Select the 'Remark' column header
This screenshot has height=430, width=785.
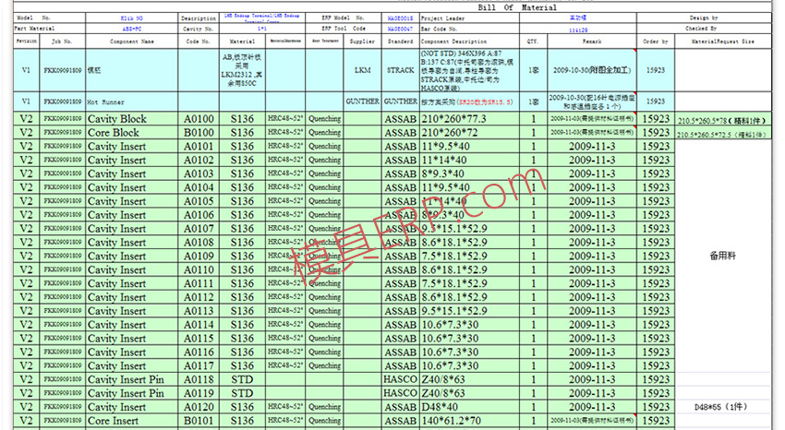[x=591, y=42]
